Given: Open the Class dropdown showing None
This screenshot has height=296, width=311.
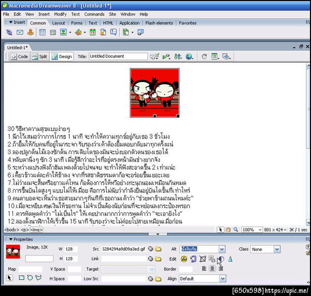Looking at the screenshot, I should point(277,249).
